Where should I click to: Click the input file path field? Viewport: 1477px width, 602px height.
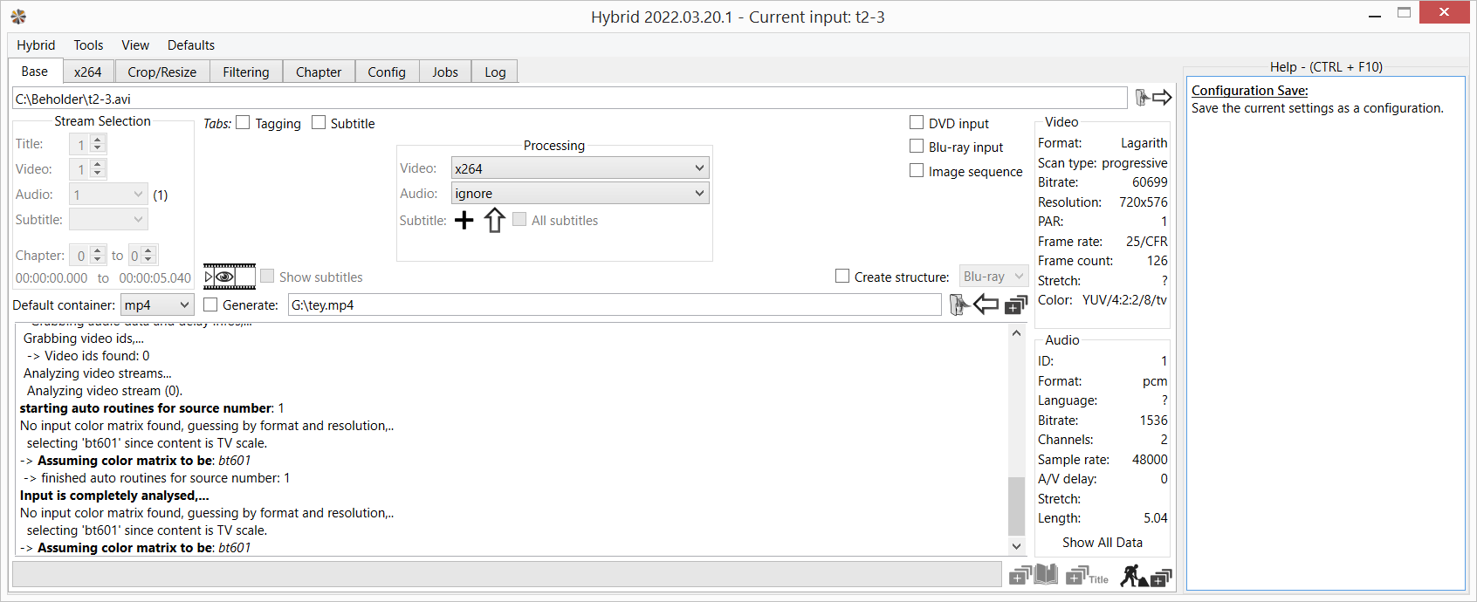(x=570, y=99)
